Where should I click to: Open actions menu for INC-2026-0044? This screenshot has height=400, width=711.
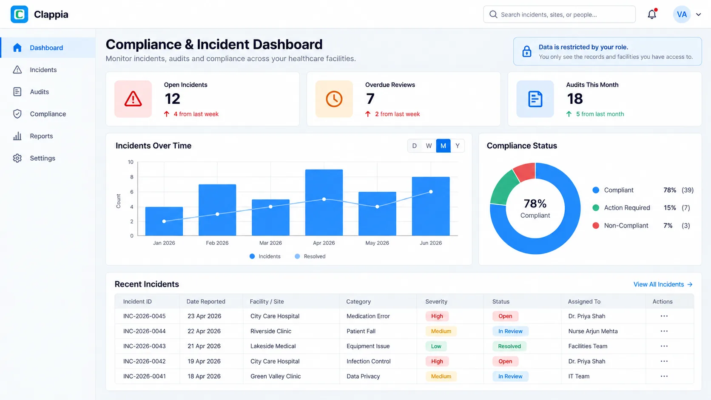click(x=664, y=331)
